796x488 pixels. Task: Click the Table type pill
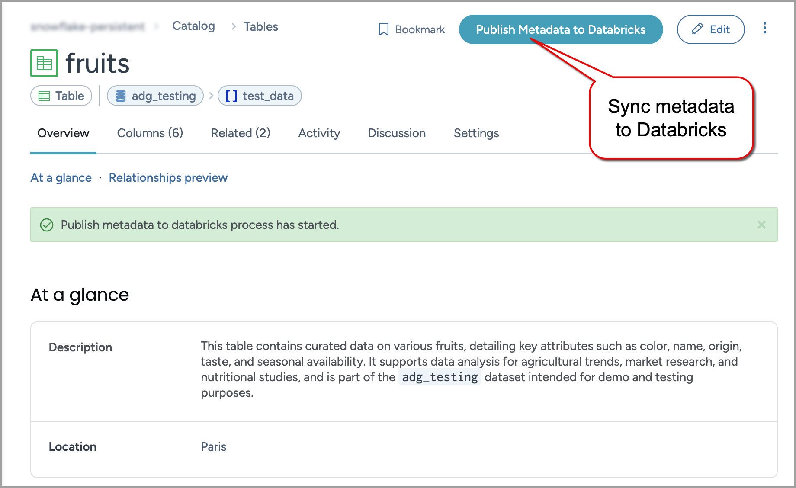(x=61, y=96)
